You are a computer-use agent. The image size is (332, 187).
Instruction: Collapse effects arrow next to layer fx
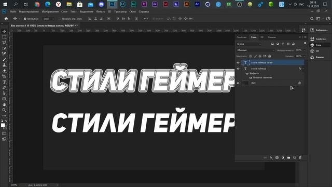303,69
